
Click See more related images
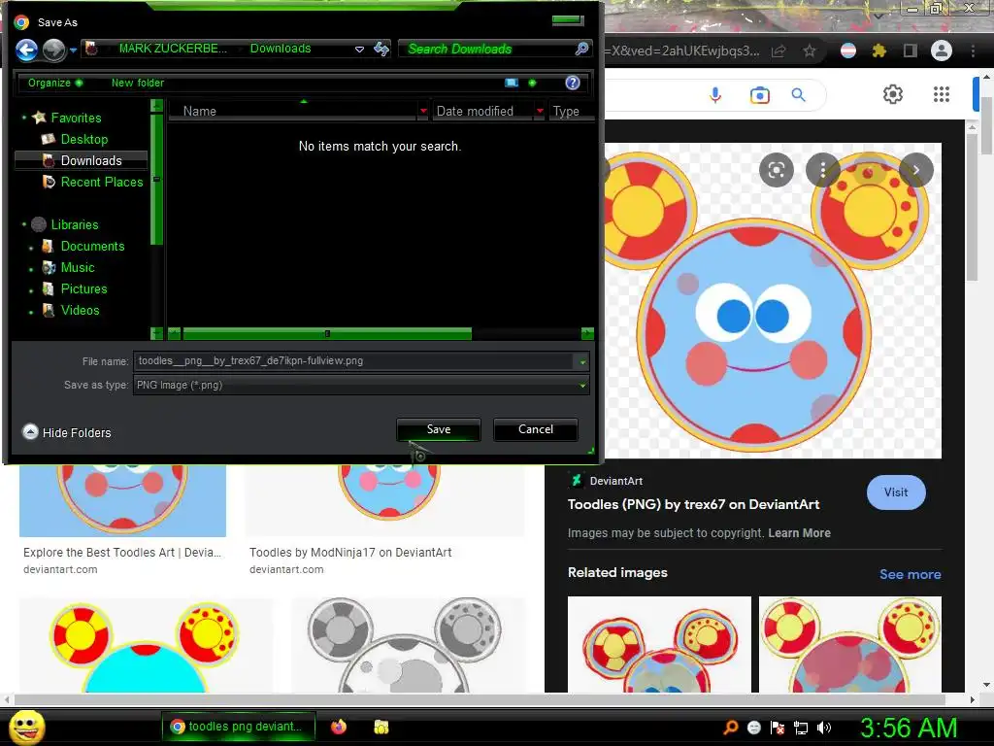[x=910, y=574]
